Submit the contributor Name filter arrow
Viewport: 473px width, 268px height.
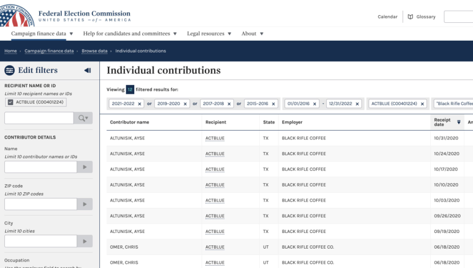click(85, 167)
